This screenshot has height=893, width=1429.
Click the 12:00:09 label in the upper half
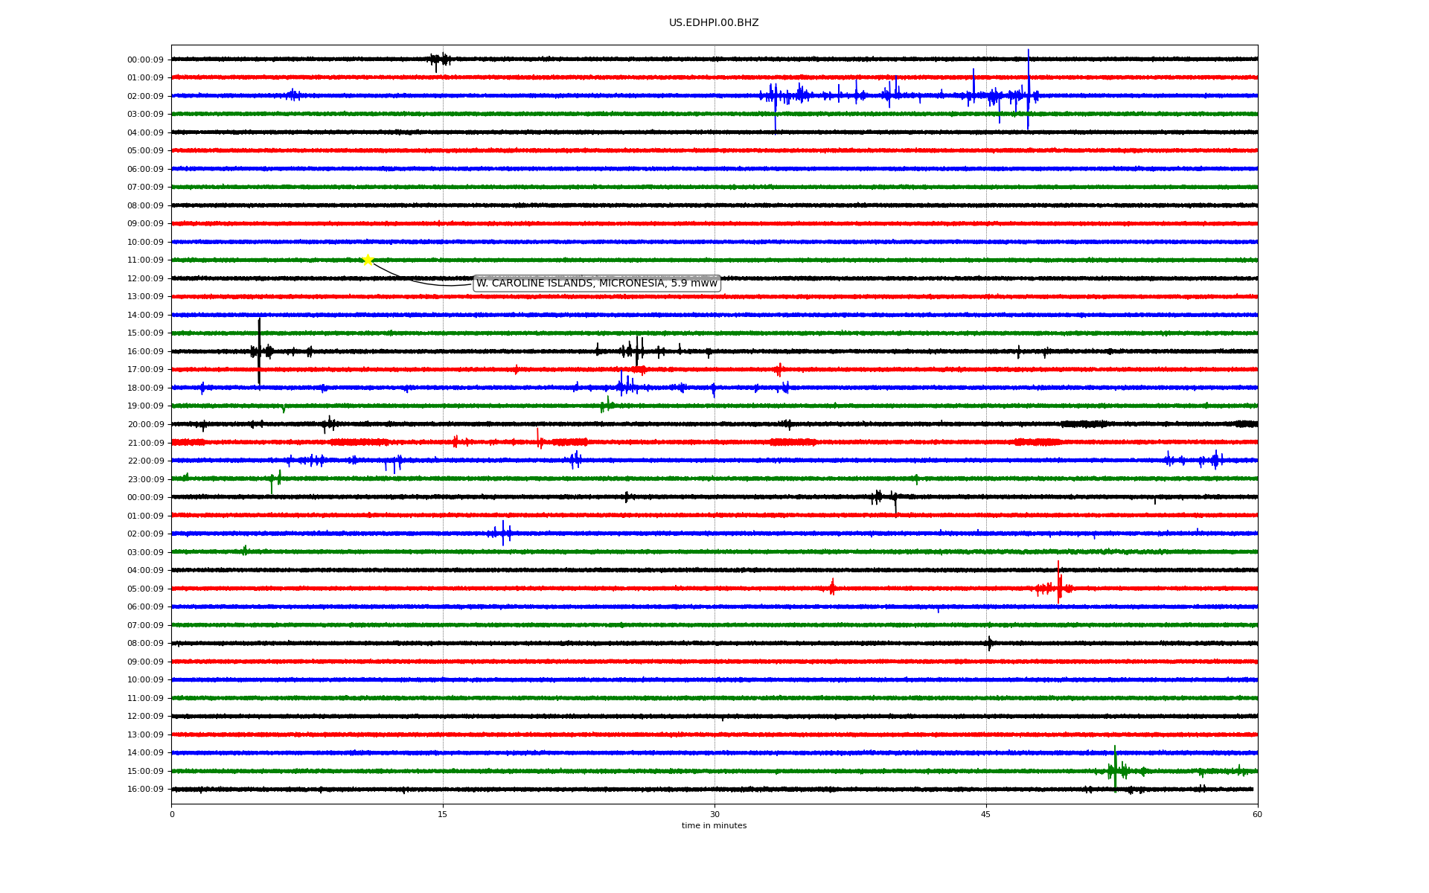(145, 278)
